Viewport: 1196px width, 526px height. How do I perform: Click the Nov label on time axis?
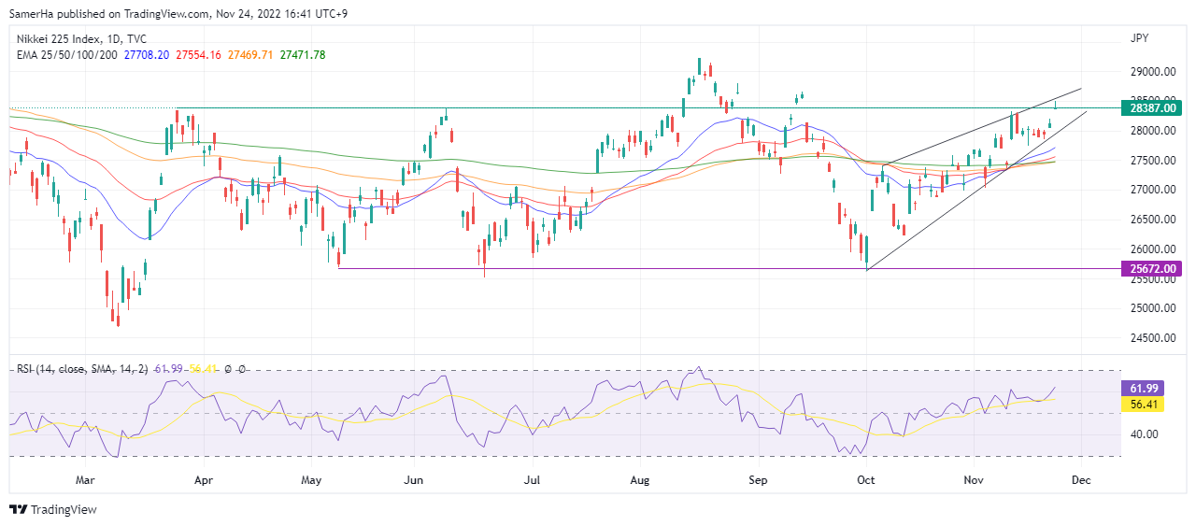pos(974,481)
